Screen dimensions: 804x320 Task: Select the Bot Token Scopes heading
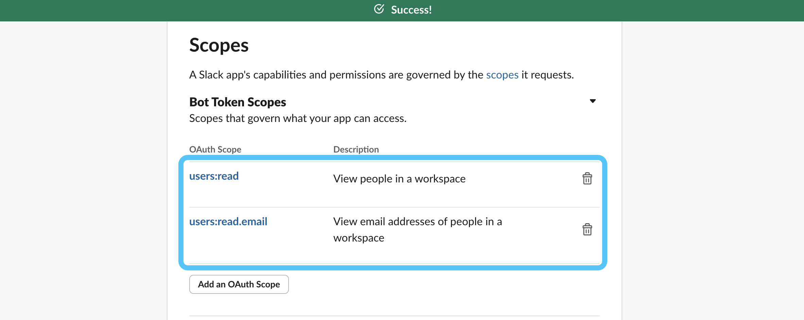(x=238, y=102)
